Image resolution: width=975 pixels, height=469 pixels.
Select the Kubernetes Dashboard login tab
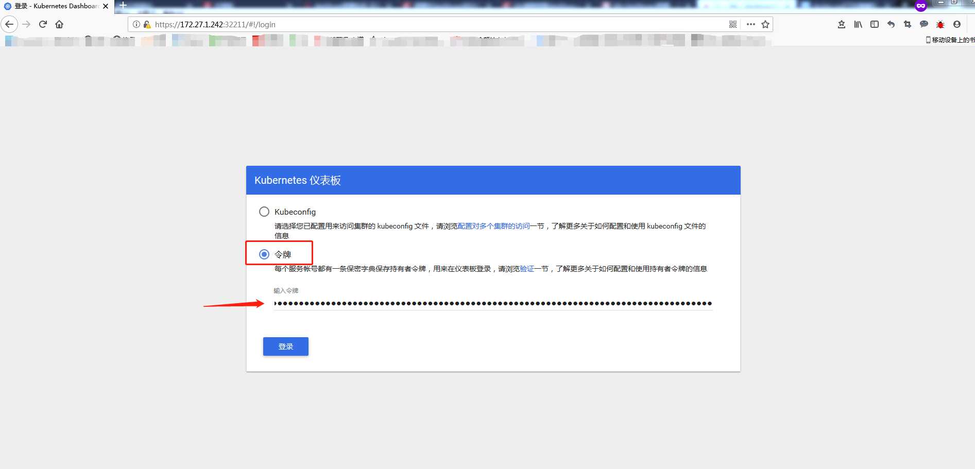click(x=57, y=6)
